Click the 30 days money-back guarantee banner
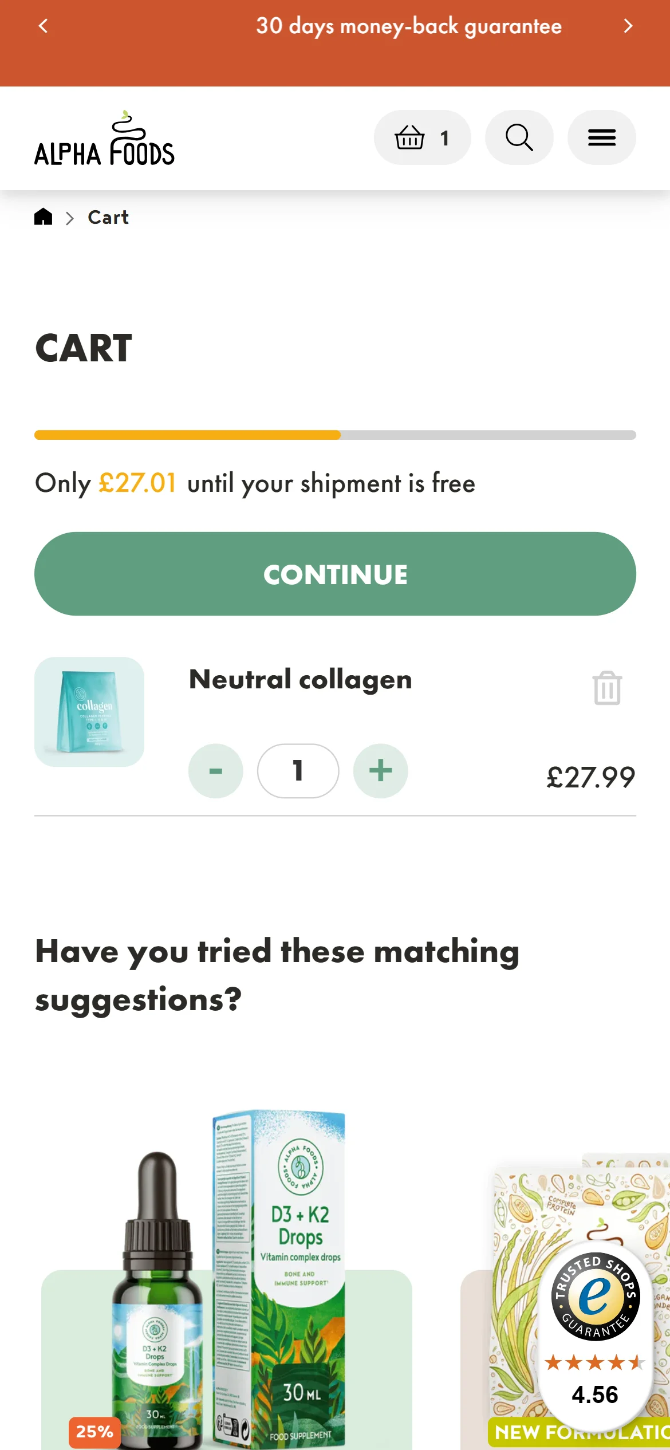Screen dimensions: 670x1450 (408, 26)
